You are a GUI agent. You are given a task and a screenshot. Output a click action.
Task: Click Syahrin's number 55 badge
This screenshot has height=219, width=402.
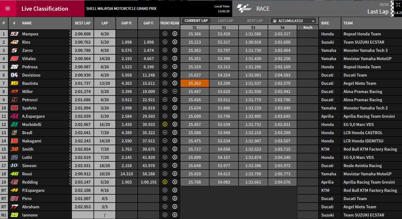(14, 108)
